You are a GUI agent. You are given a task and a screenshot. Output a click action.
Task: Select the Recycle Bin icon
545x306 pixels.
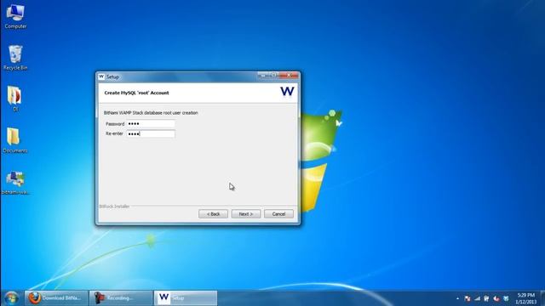(15, 58)
